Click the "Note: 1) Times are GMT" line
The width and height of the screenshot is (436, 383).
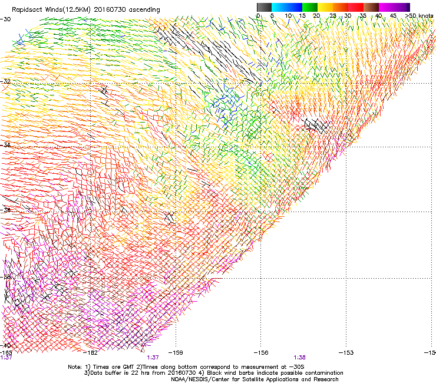point(186,367)
